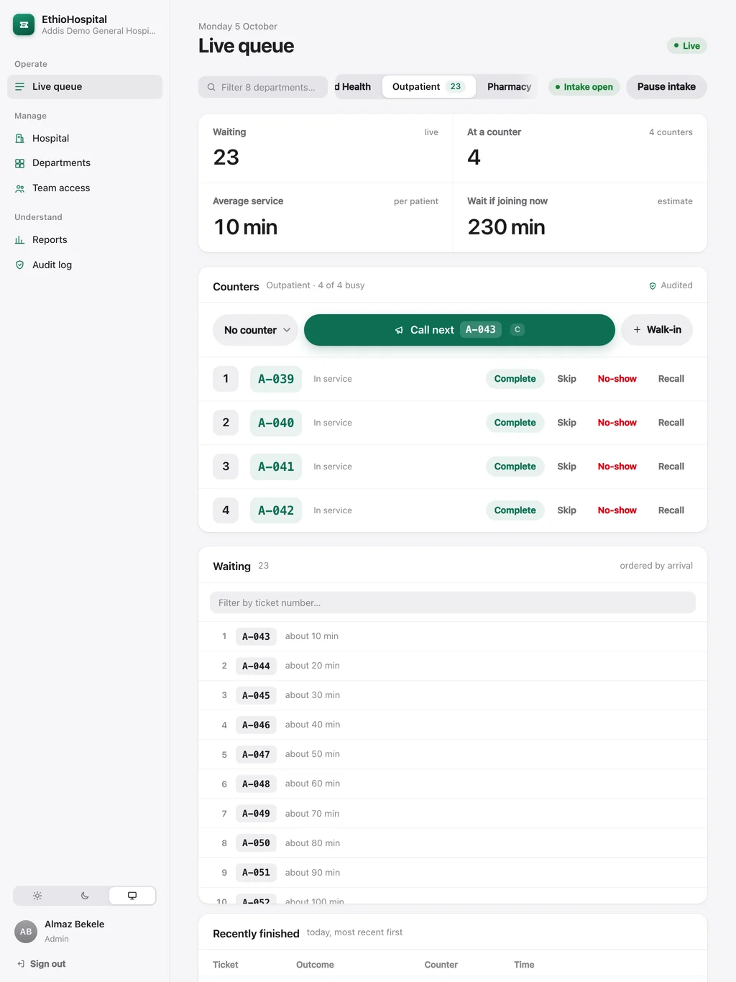Switch to dark theme moon icon

(x=85, y=896)
